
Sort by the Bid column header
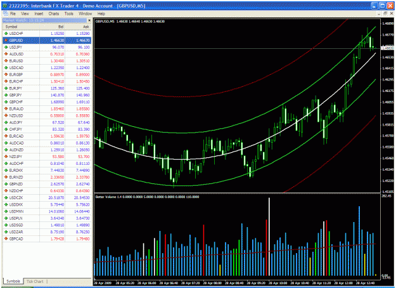tap(61, 27)
